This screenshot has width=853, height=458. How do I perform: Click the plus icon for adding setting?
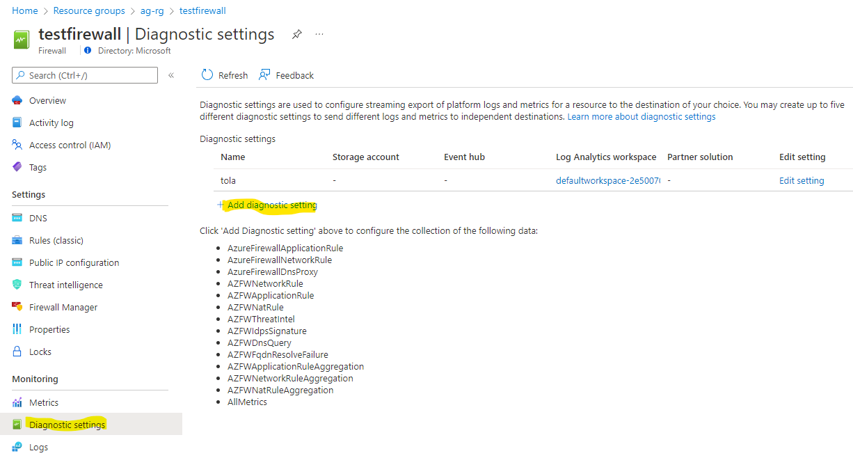(x=221, y=205)
